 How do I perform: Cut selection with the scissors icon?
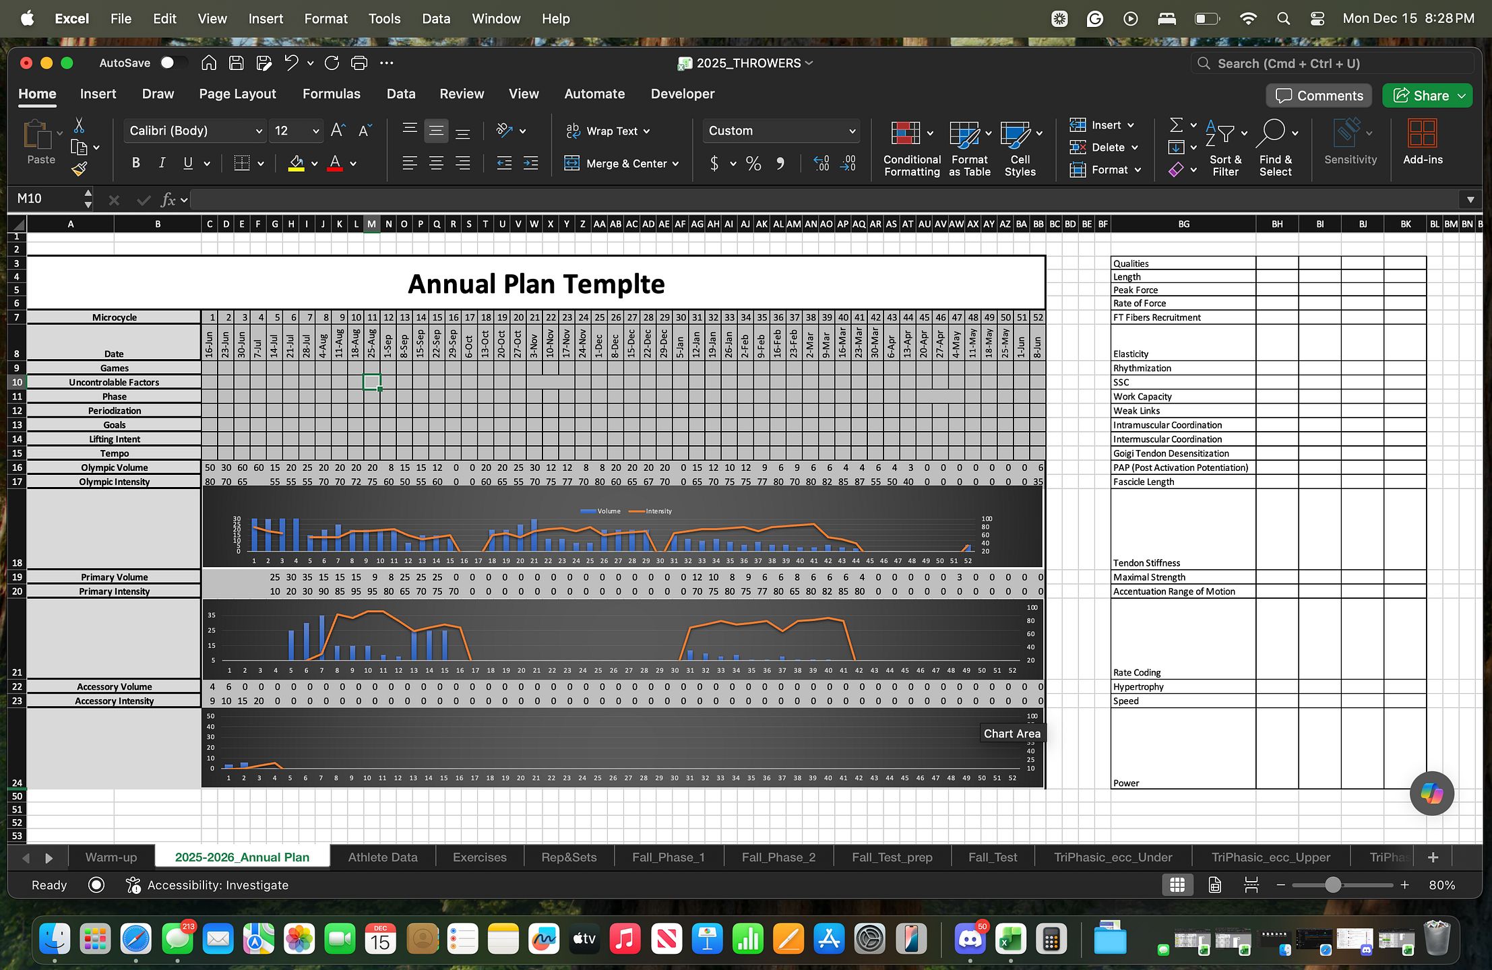[79, 125]
